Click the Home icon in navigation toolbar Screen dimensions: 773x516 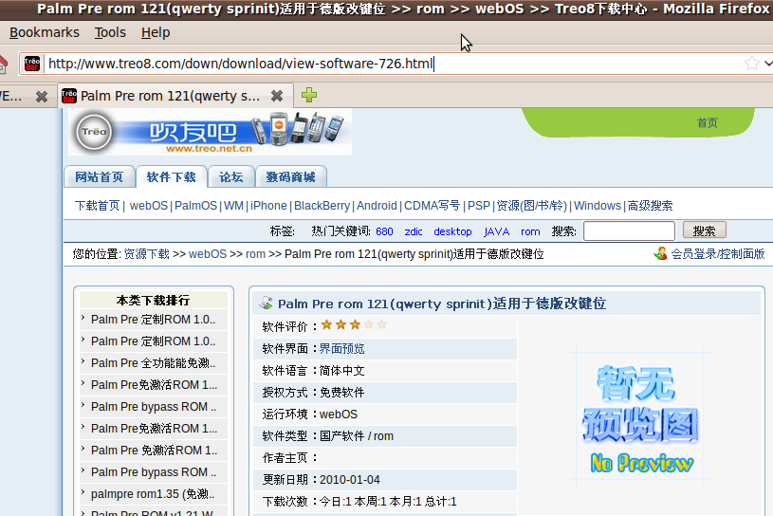(3, 64)
